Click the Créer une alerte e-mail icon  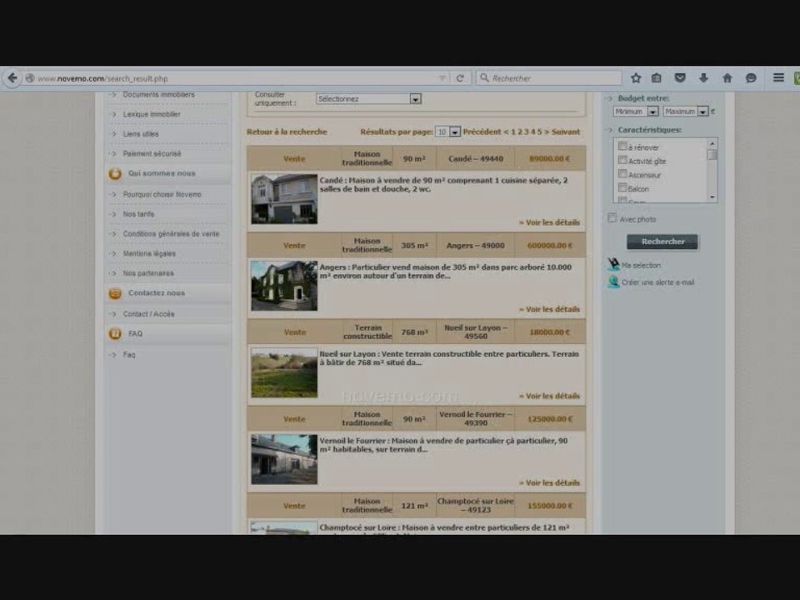click(x=612, y=282)
